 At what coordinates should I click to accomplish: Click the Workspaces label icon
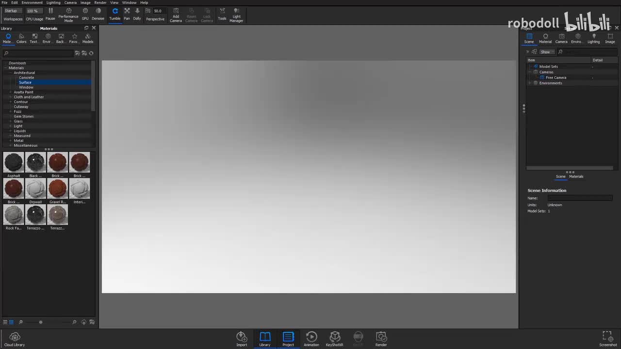pyautogui.click(x=13, y=19)
